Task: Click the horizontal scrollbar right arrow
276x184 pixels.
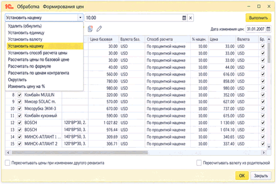Action: tap(264, 152)
